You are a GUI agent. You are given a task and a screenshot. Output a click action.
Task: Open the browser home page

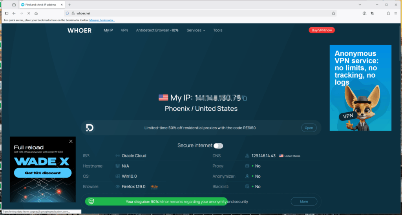point(36,13)
